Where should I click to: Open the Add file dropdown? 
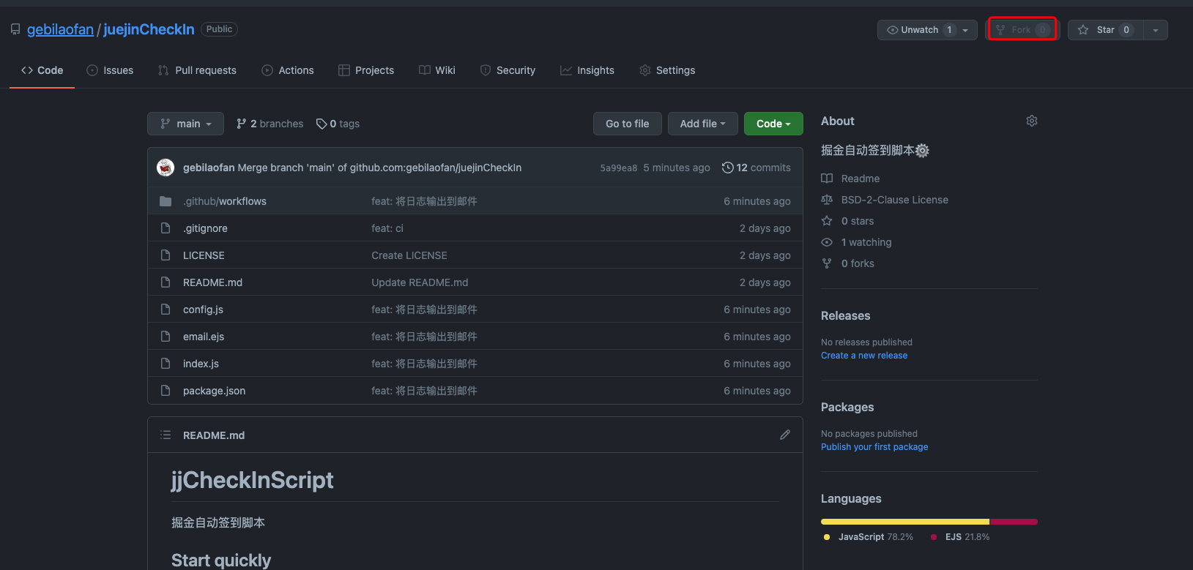(x=702, y=124)
